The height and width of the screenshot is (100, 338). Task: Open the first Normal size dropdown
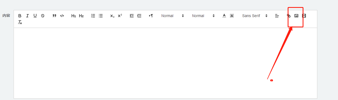pyautogui.click(x=173, y=16)
